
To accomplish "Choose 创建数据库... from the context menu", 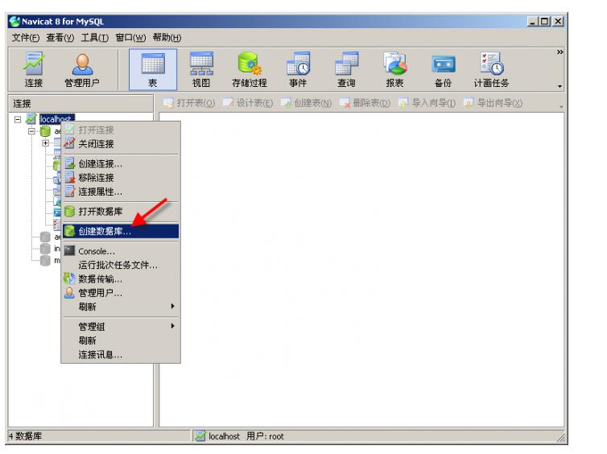I will (121, 231).
